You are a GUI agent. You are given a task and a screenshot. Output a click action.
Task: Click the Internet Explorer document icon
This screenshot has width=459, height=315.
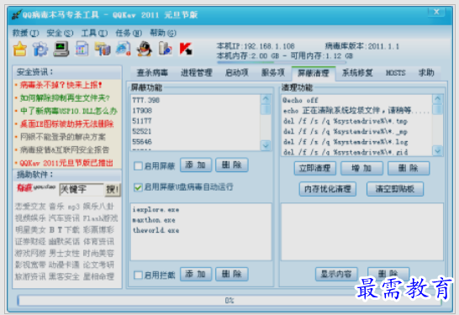click(x=124, y=49)
